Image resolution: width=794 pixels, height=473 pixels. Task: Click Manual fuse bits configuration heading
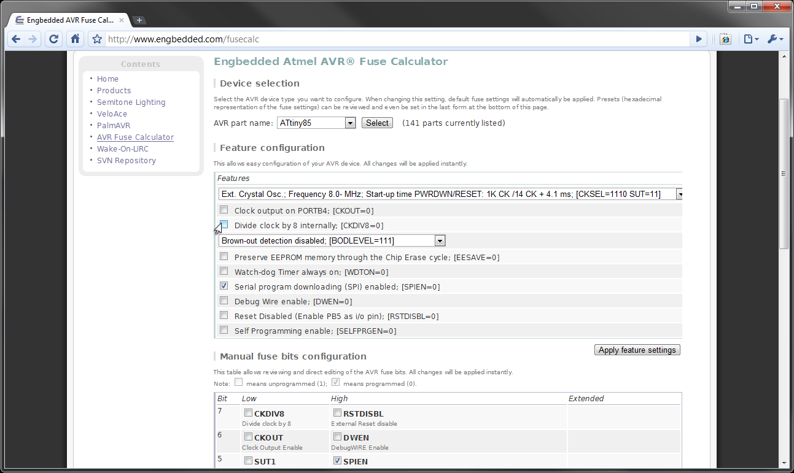(293, 356)
